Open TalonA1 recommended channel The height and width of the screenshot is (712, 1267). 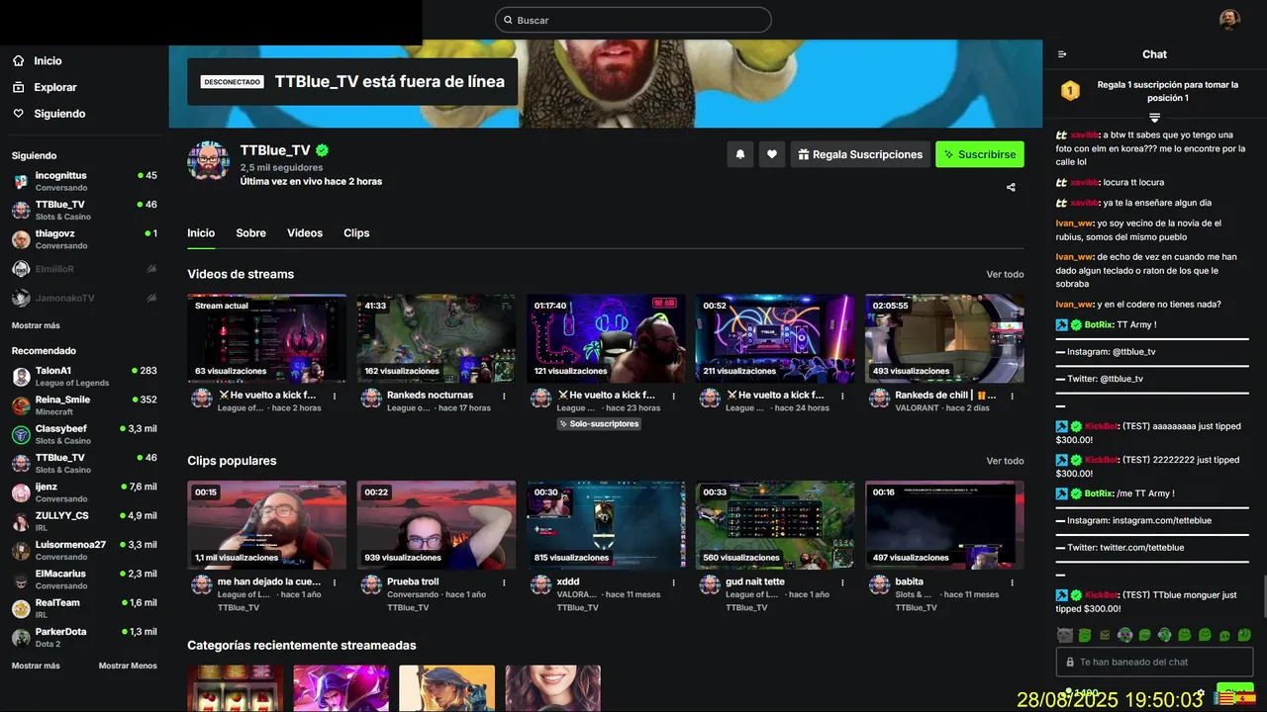point(84,376)
